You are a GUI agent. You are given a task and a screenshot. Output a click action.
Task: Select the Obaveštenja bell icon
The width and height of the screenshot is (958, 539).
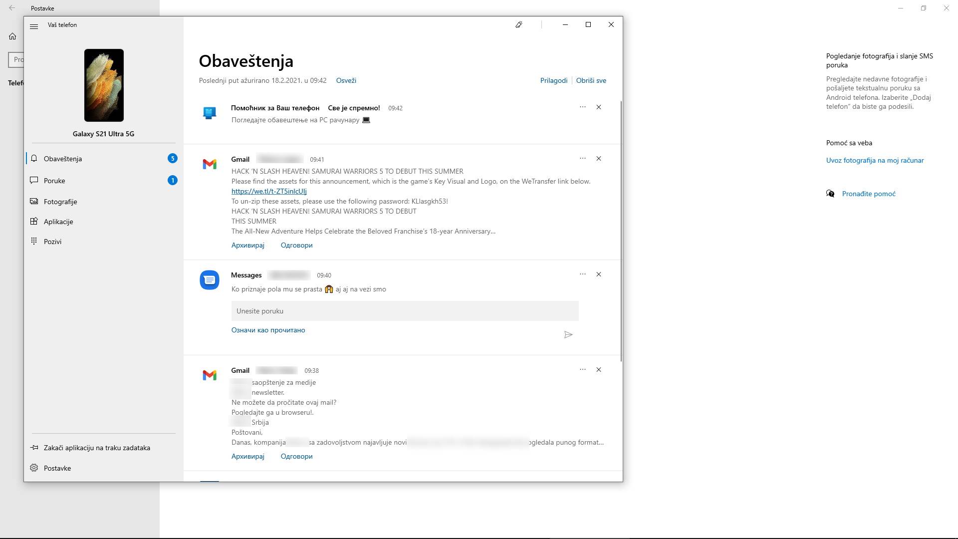coord(34,159)
